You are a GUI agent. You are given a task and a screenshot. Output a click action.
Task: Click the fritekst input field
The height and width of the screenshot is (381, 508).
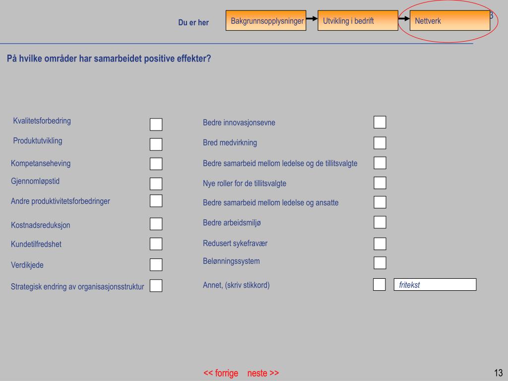coord(435,284)
